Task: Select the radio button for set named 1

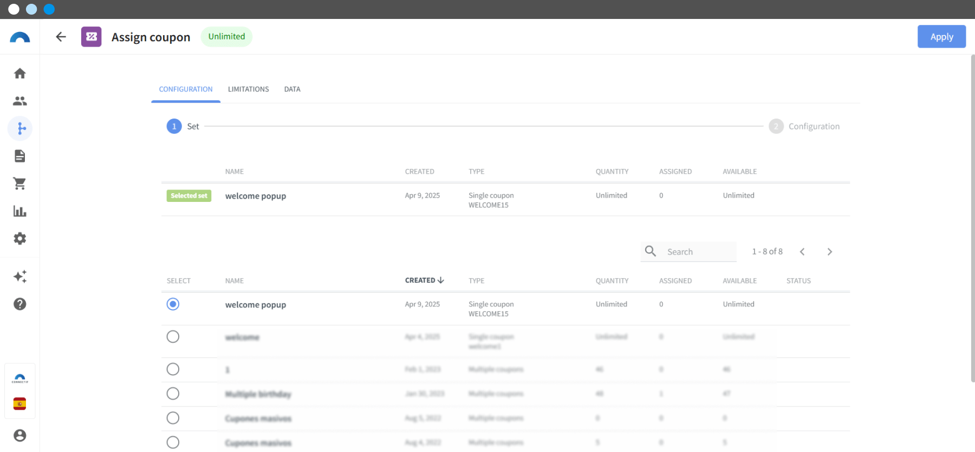Action: click(173, 369)
